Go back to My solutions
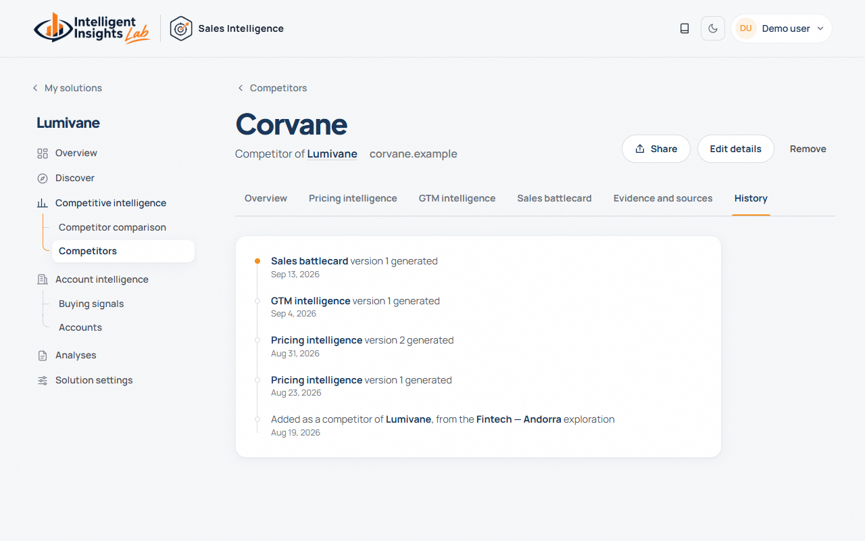The image size is (865, 541). pyautogui.click(x=67, y=88)
